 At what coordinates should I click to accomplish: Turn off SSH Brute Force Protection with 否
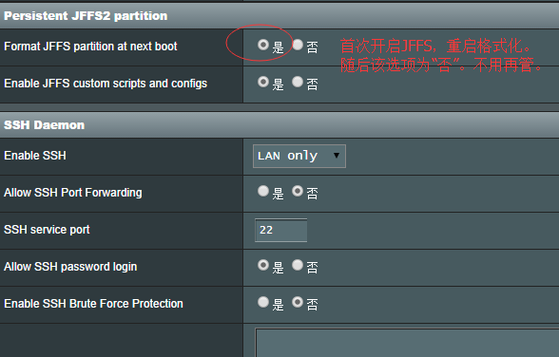pyautogui.click(x=298, y=302)
